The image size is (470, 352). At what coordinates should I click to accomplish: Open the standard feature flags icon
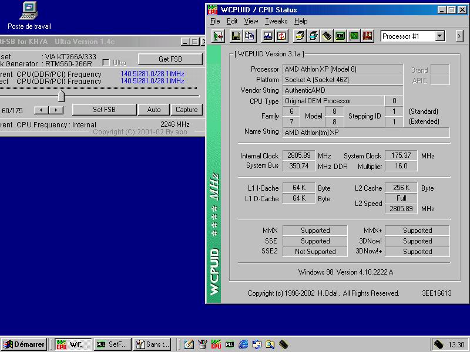300,36
